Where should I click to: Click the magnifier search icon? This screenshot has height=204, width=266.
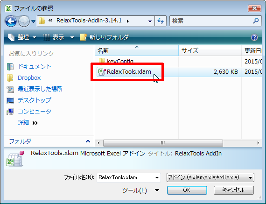point(256,21)
